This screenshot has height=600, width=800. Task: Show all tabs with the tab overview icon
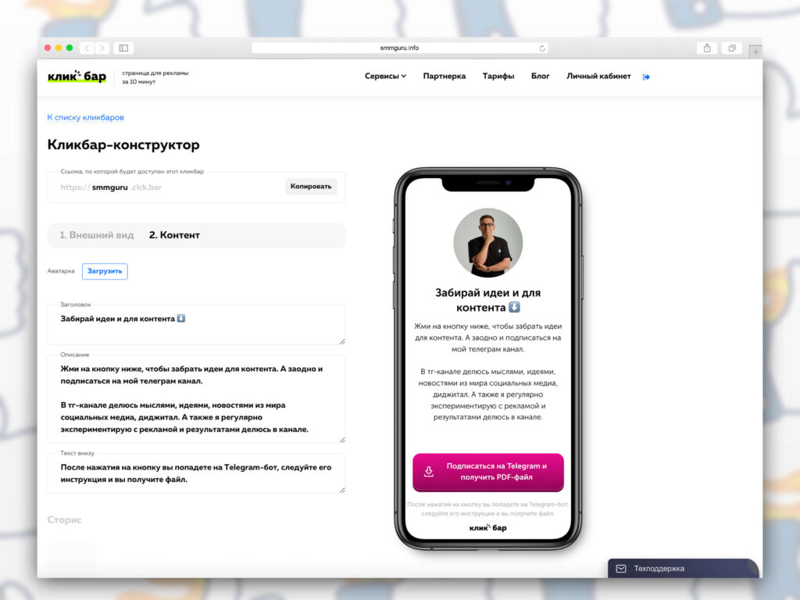[x=732, y=48]
